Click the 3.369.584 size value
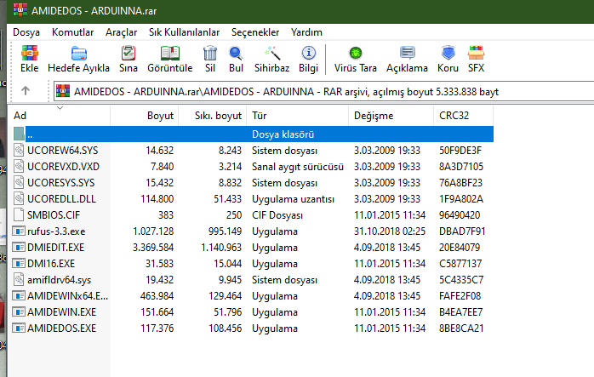 click(153, 248)
